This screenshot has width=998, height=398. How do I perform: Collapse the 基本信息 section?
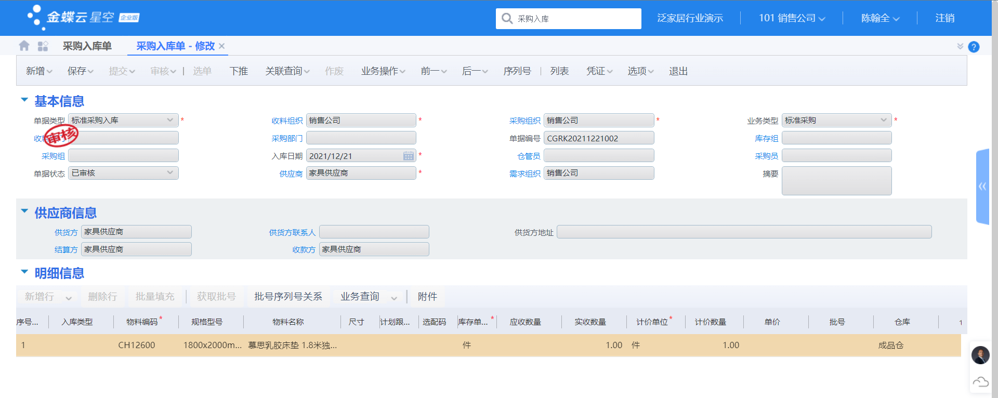[x=24, y=99]
